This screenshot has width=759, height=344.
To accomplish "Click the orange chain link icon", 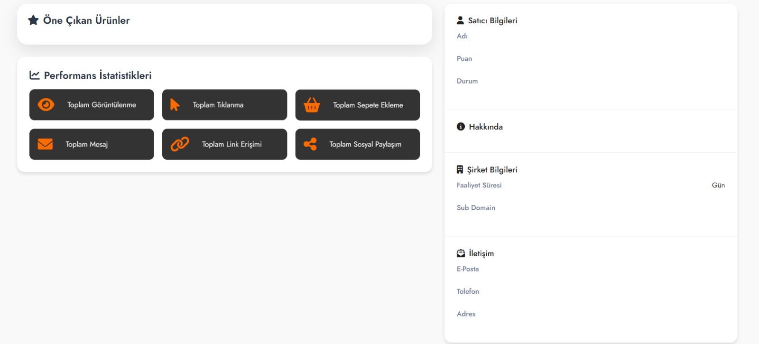I will coord(180,144).
